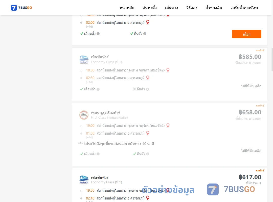Click the 19:30 departure time
This screenshot has width=273, height=202.
tap(90, 191)
